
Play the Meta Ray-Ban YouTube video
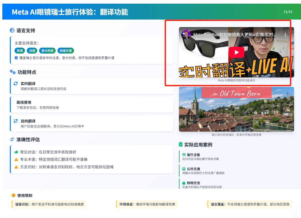(x=236, y=52)
